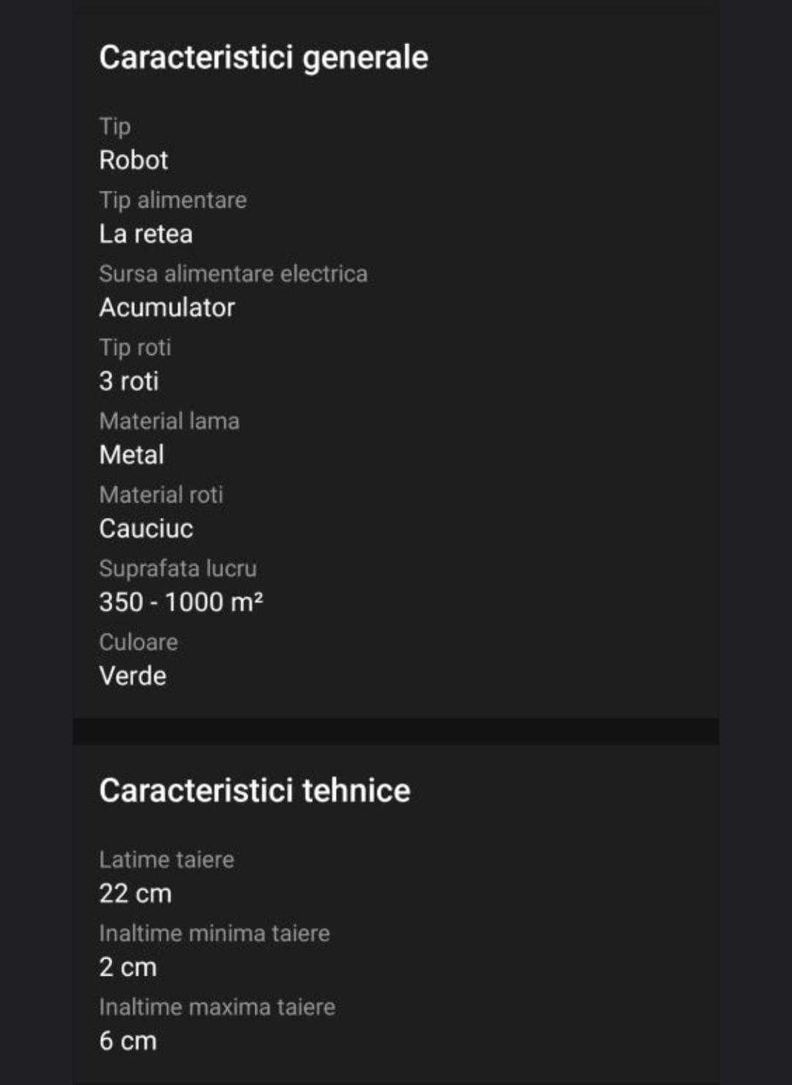Viewport: 792px width, 1085px height.
Task: Select the 2 cm minimum height value
Action: tap(128, 967)
